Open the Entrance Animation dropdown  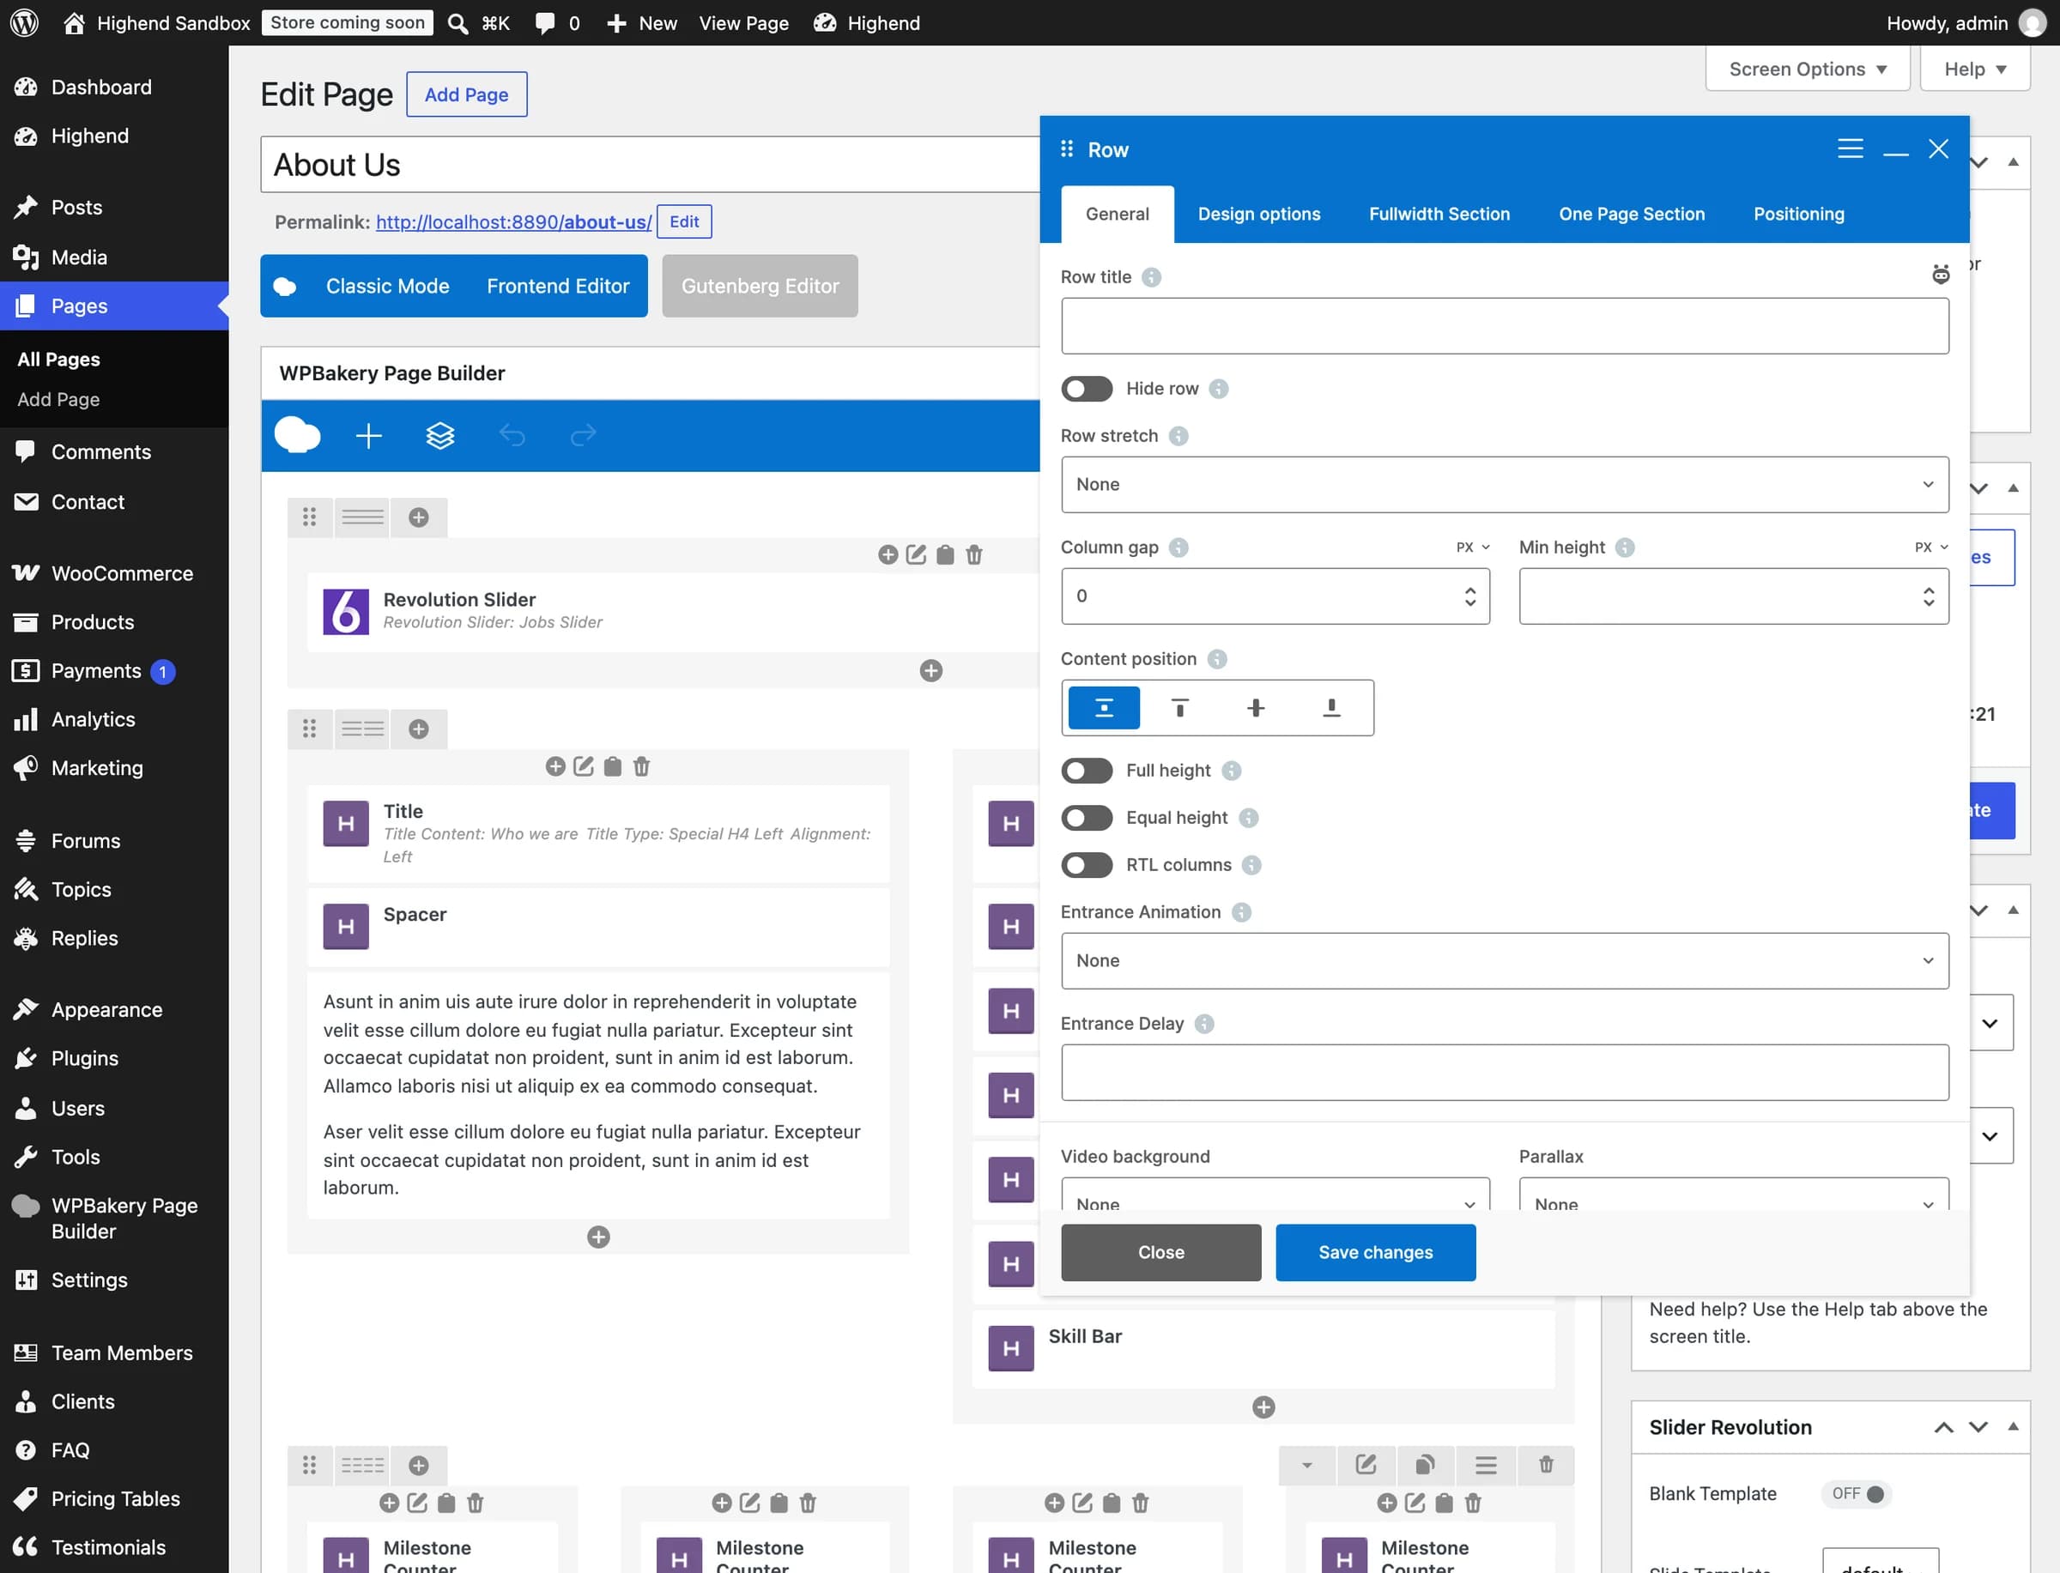(1505, 960)
